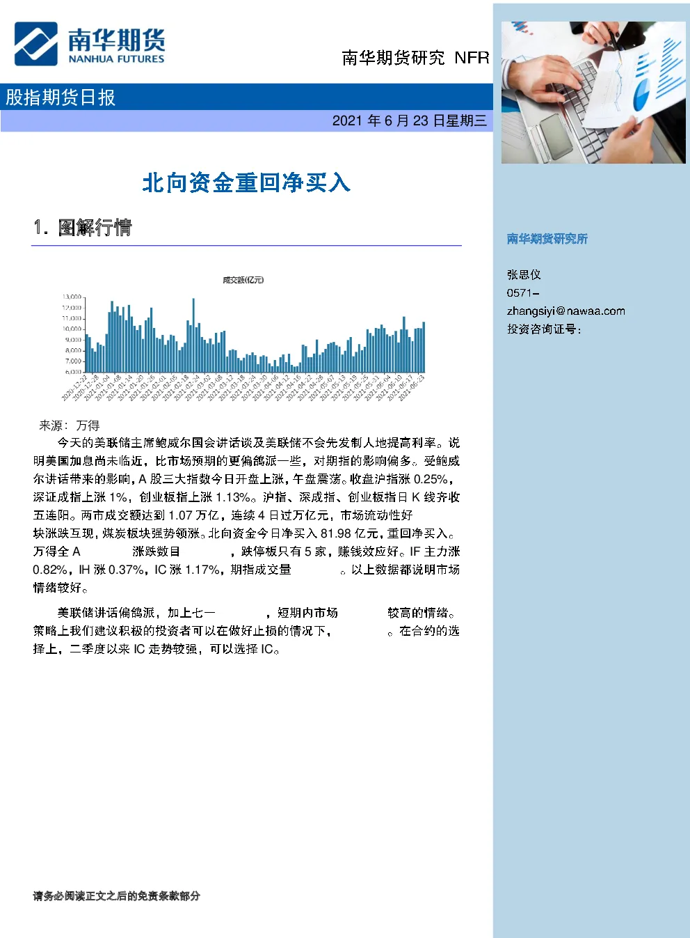690x938 pixels.
Task: Click the 投资咨询证号 label
Action: [x=544, y=329]
